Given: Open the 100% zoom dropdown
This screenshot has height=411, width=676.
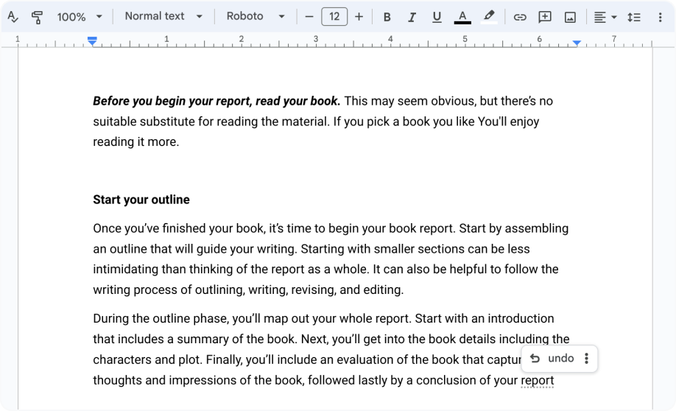Looking at the screenshot, I should (80, 17).
